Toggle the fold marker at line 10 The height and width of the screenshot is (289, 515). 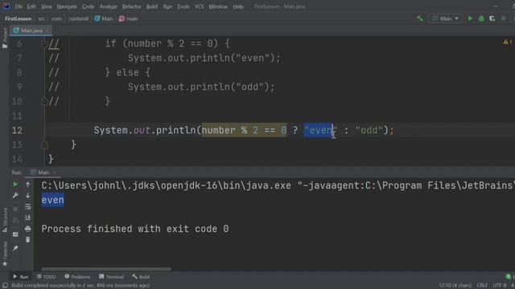45,102
